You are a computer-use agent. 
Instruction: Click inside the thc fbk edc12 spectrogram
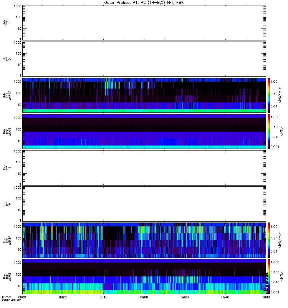[144, 240]
